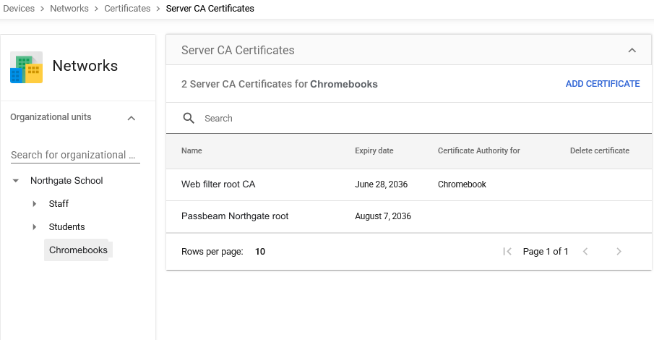The image size is (654, 340).
Task: Click the Networks buildings logo icon
Action: pyautogui.click(x=26, y=67)
